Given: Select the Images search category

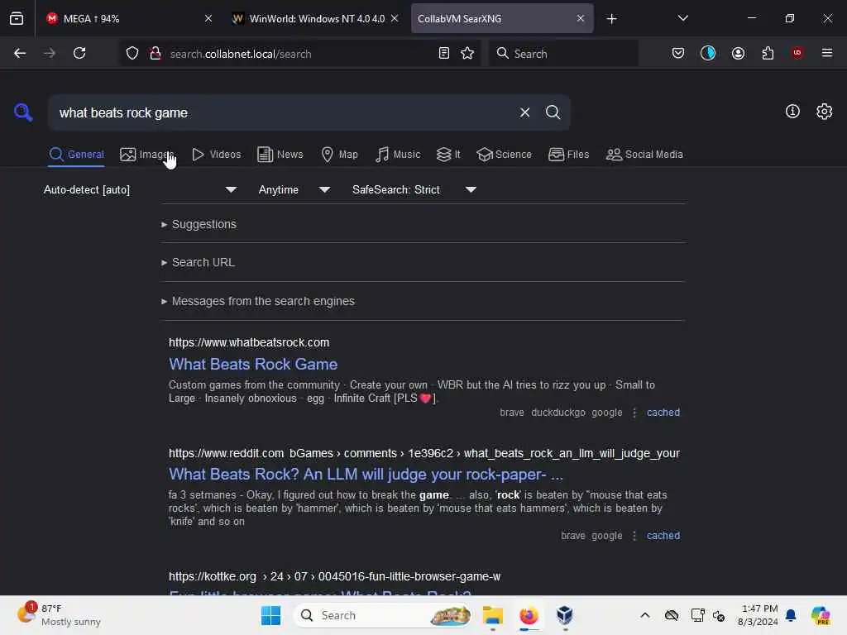Looking at the screenshot, I should click(x=146, y=155).
